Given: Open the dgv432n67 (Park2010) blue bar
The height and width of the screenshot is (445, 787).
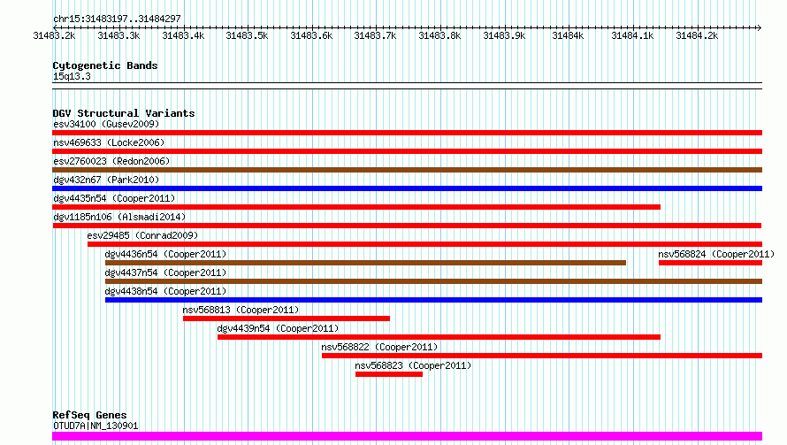Looking at the screenshot, I should tap(407, 188).
